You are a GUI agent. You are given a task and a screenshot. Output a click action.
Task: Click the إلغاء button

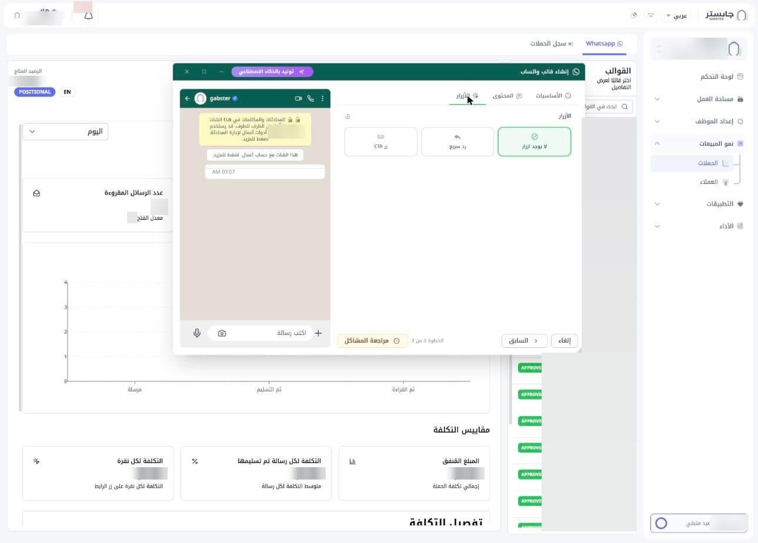point(565,341)
